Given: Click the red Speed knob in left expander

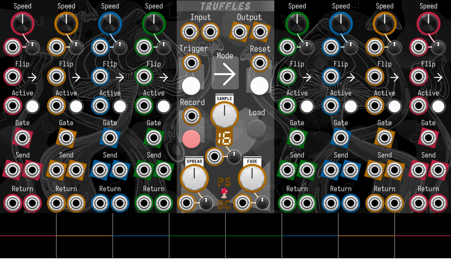Looking at the screenshot, I should [23, 24].
